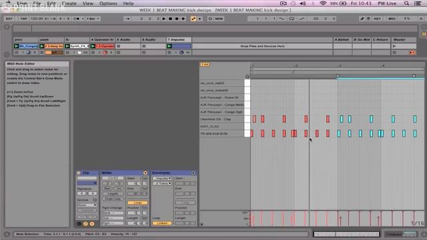Open the Help menu
This screenshot has width=427, height=240.
(x=128, y=3)
